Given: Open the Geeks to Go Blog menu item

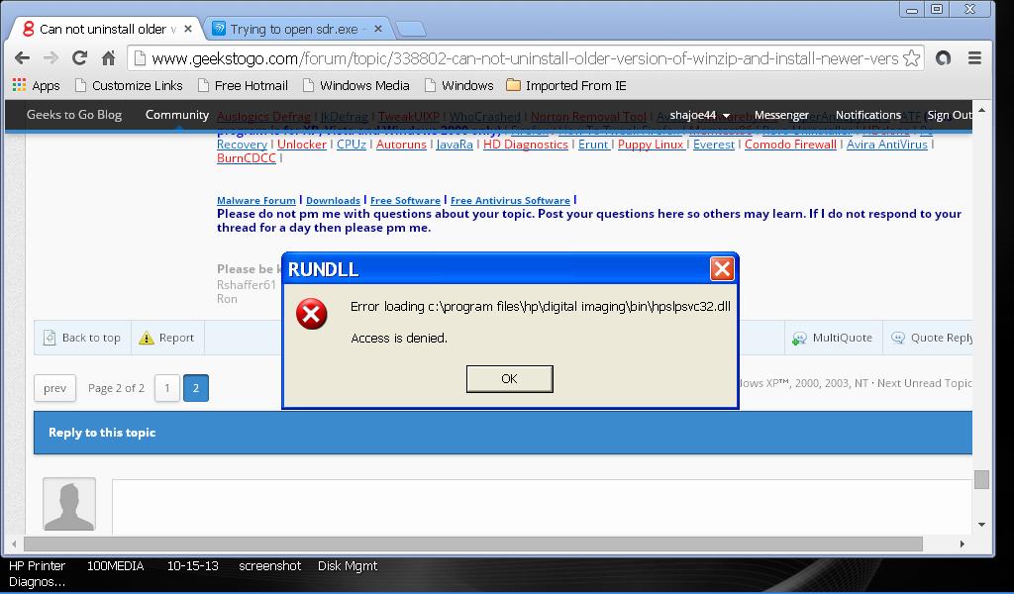Looking at the screenshot, I should pos(73,115).
